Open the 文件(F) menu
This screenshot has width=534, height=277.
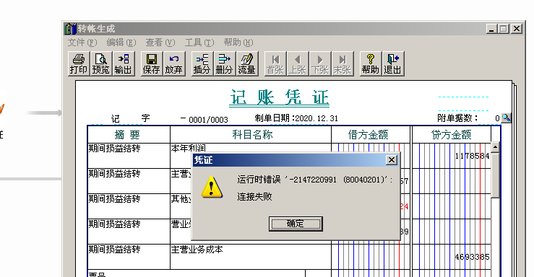point(82,43)
